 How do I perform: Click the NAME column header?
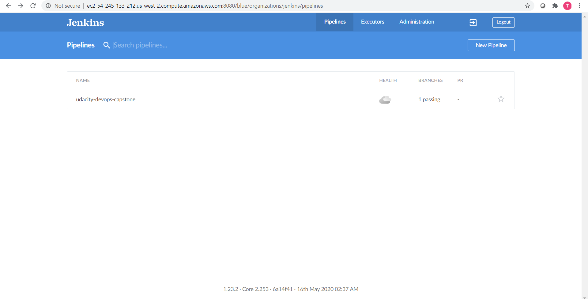pyautogui.click(x=83, y=80)
